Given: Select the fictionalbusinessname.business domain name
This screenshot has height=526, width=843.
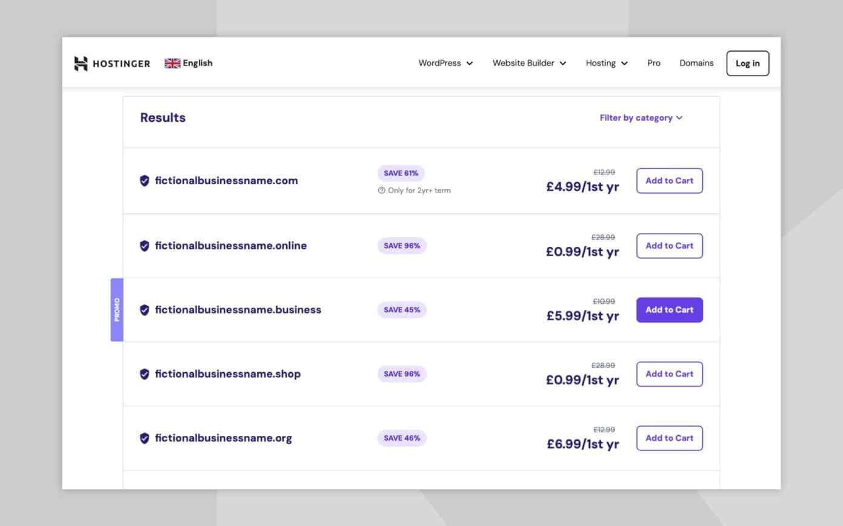Looking at the screenshot, I should pos(238,310).
